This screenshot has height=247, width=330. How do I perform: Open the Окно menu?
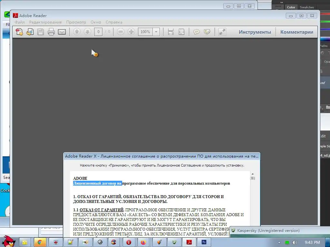[x=96, y=22]
